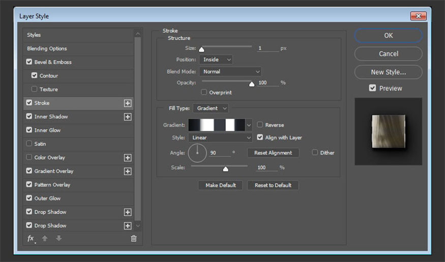The width and height of the screenshot is (445, 262).
Task: Enable the Overprint checkbox
Action: click(x=204, y=93)
